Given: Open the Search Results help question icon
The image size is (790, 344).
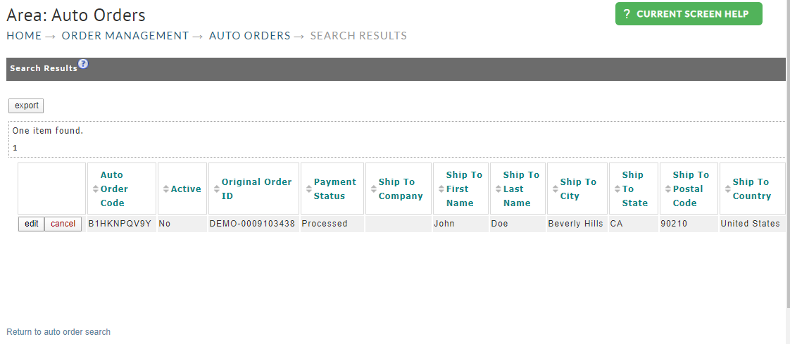Looking at the screenshot, I should pyautogui.click(x=83, y=64).
